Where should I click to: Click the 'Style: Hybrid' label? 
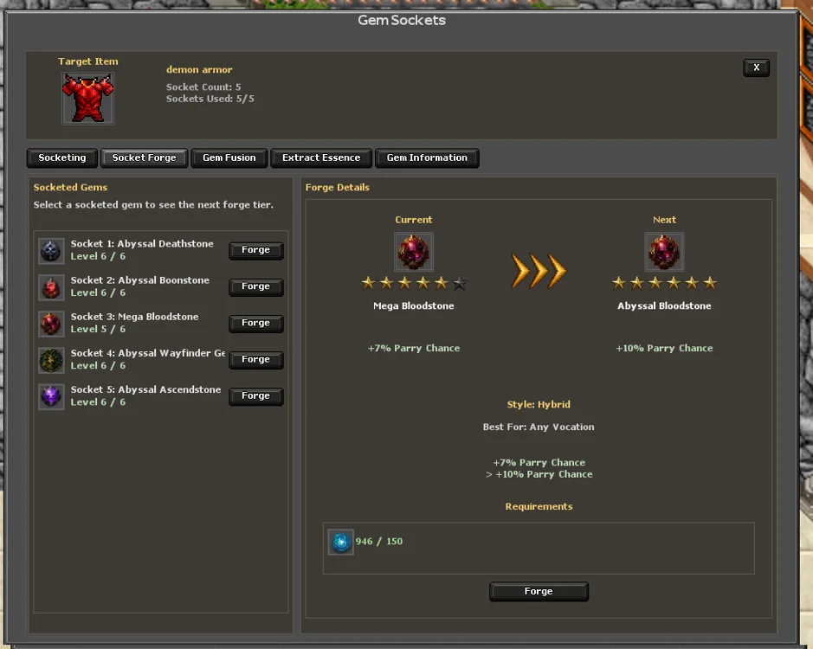point(539,404)
